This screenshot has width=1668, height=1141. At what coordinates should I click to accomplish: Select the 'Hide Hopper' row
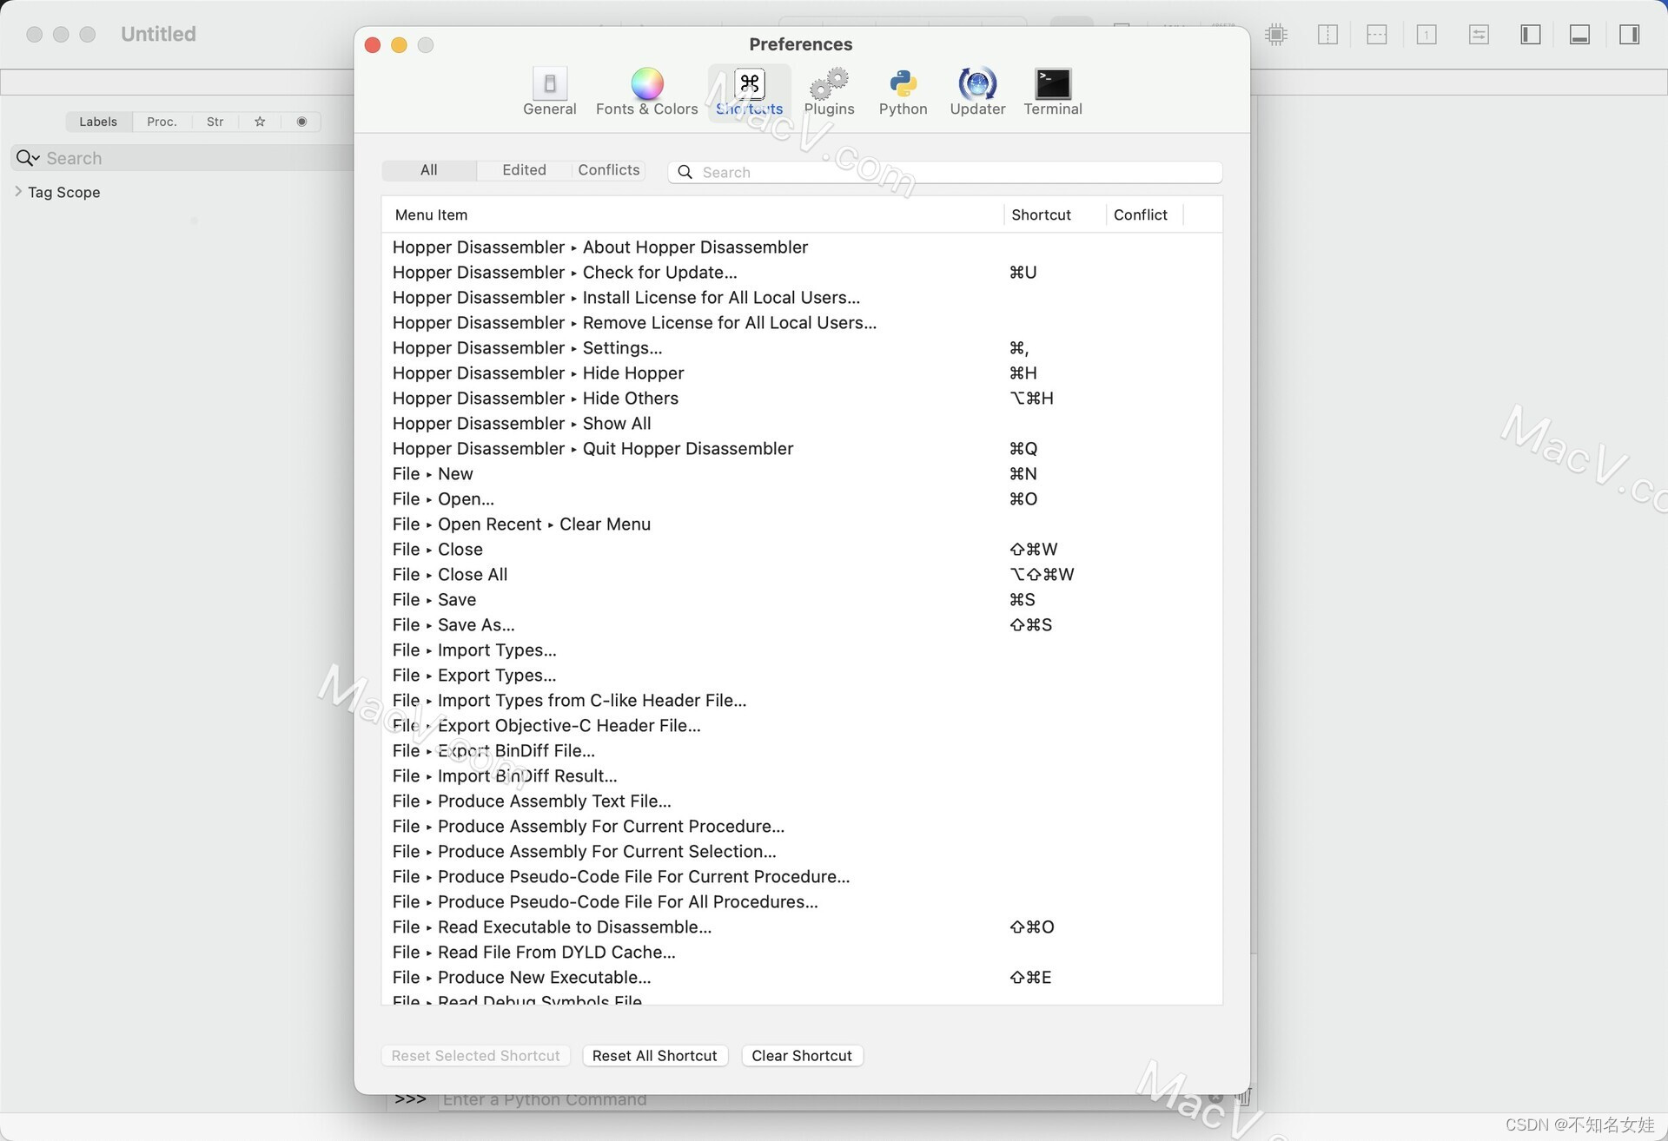802,373
